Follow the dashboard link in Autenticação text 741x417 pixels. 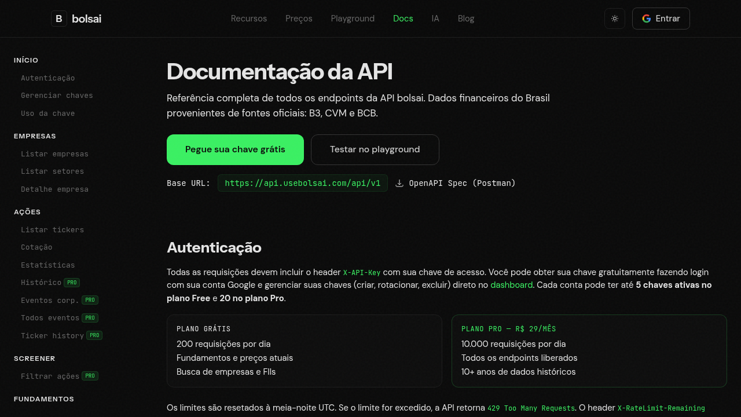point(512,285)
